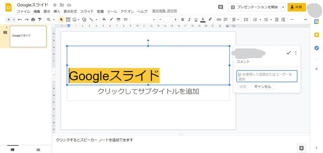Toggle the bulleted list

266,20
